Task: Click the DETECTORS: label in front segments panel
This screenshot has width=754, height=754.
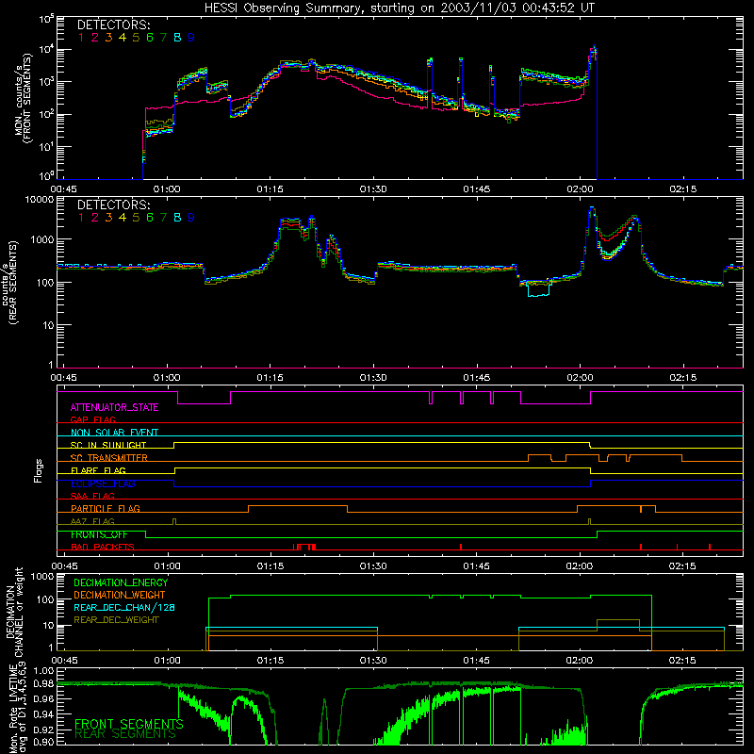Action: (113, 25)
